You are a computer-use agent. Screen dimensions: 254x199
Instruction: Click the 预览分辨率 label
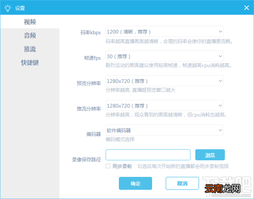tap(89, 83)
